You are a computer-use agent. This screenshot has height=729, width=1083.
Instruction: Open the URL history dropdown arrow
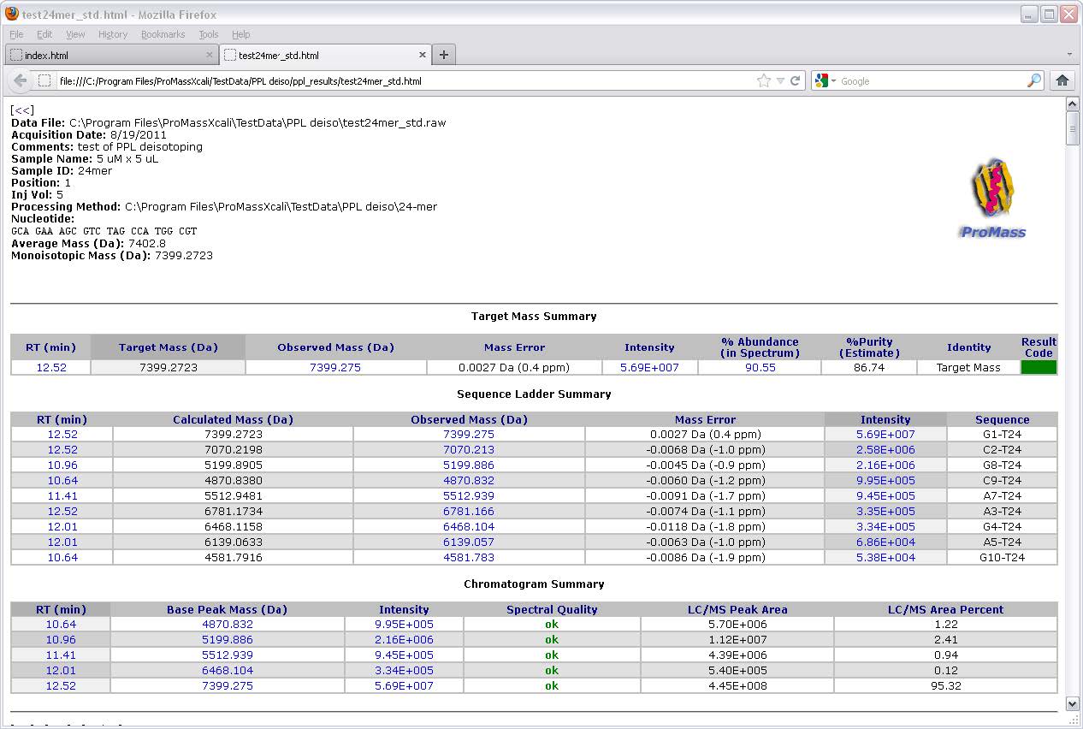point(780,81)
